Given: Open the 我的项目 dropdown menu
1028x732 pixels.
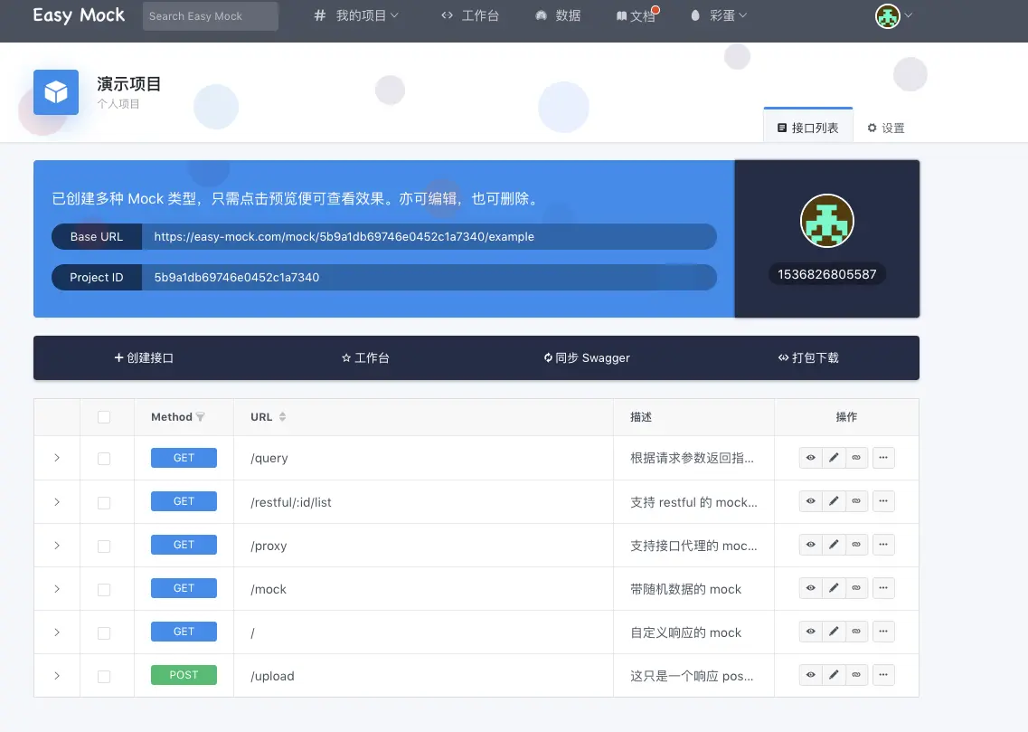Looking at the screenshot, I should 356,15.
